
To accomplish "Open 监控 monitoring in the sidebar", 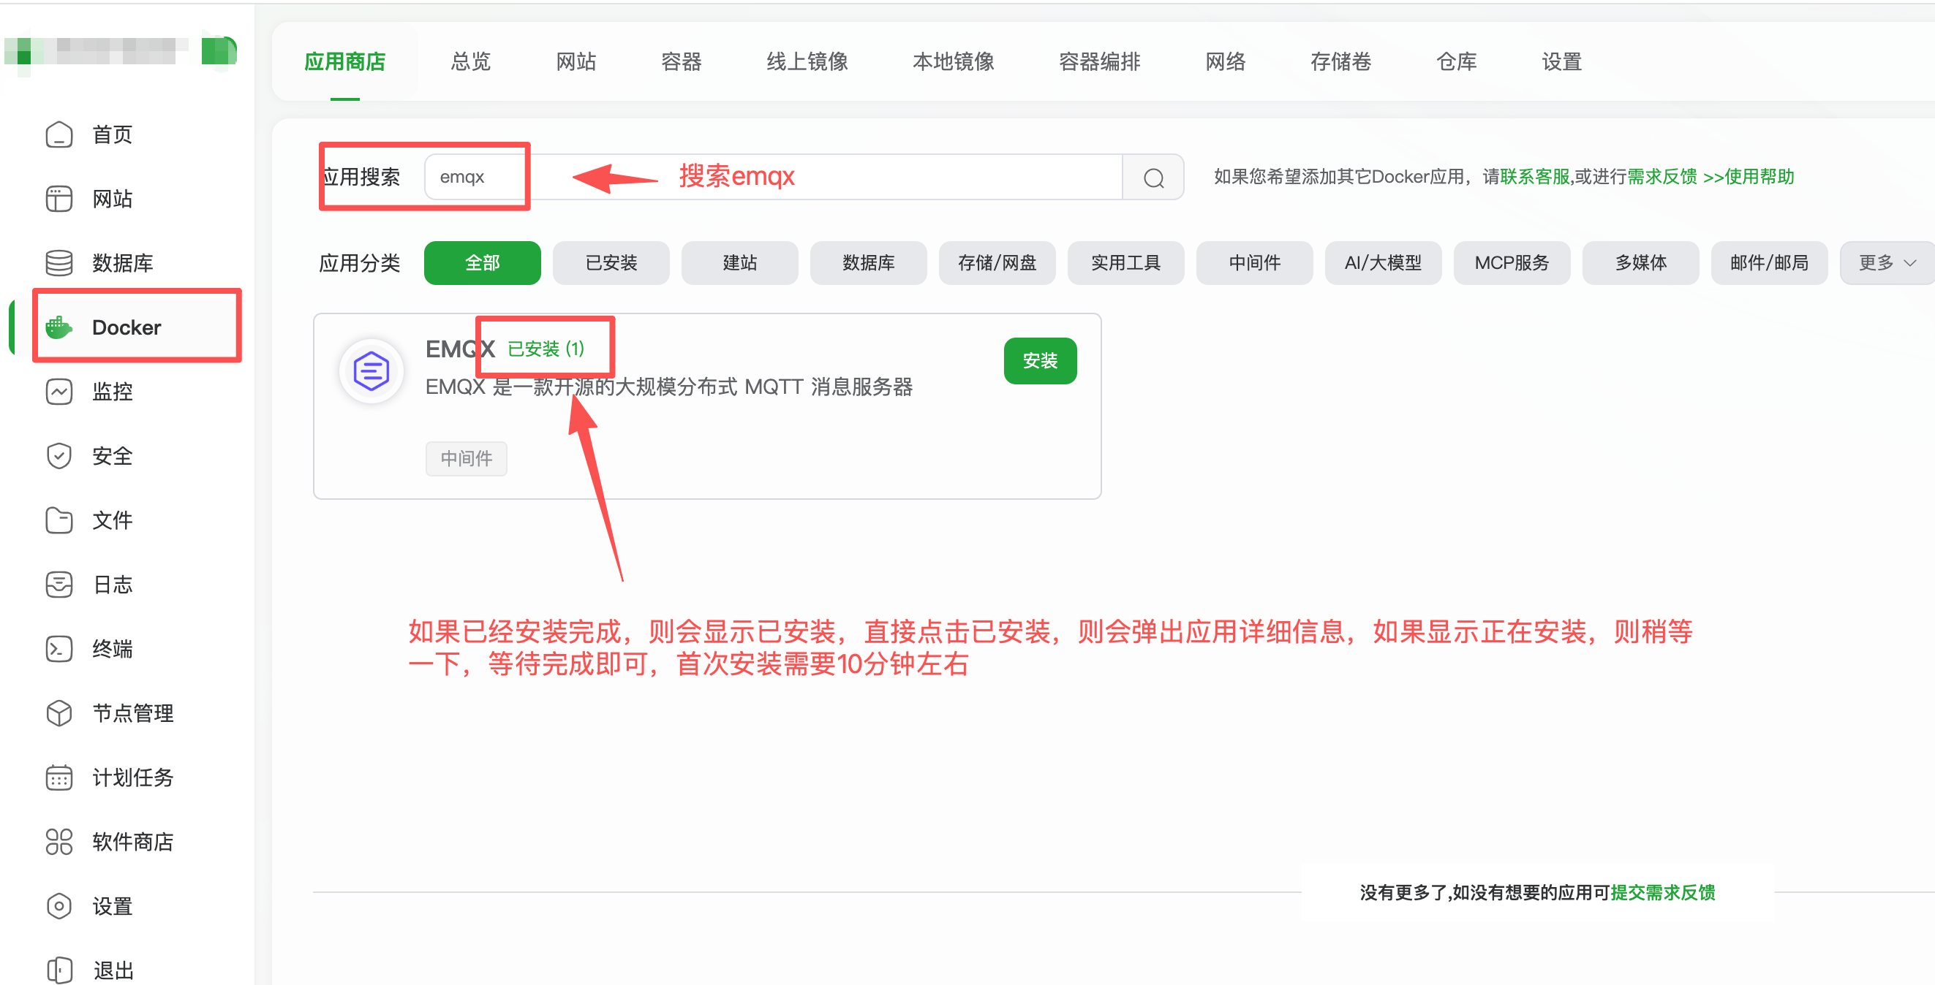I will 111,391.
